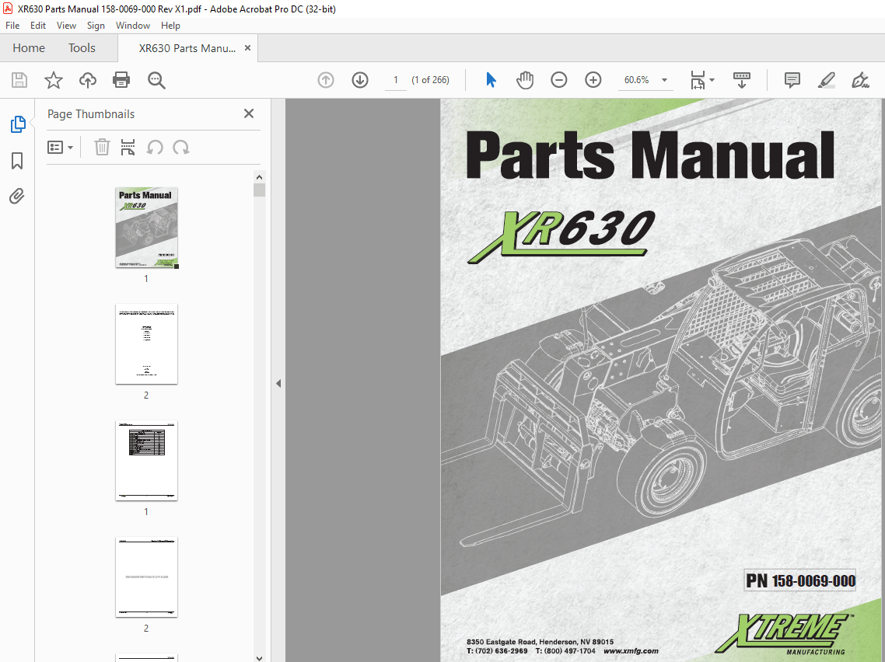Click the Add Comment icon
The image size is (885, 662).
click(792, 79)
